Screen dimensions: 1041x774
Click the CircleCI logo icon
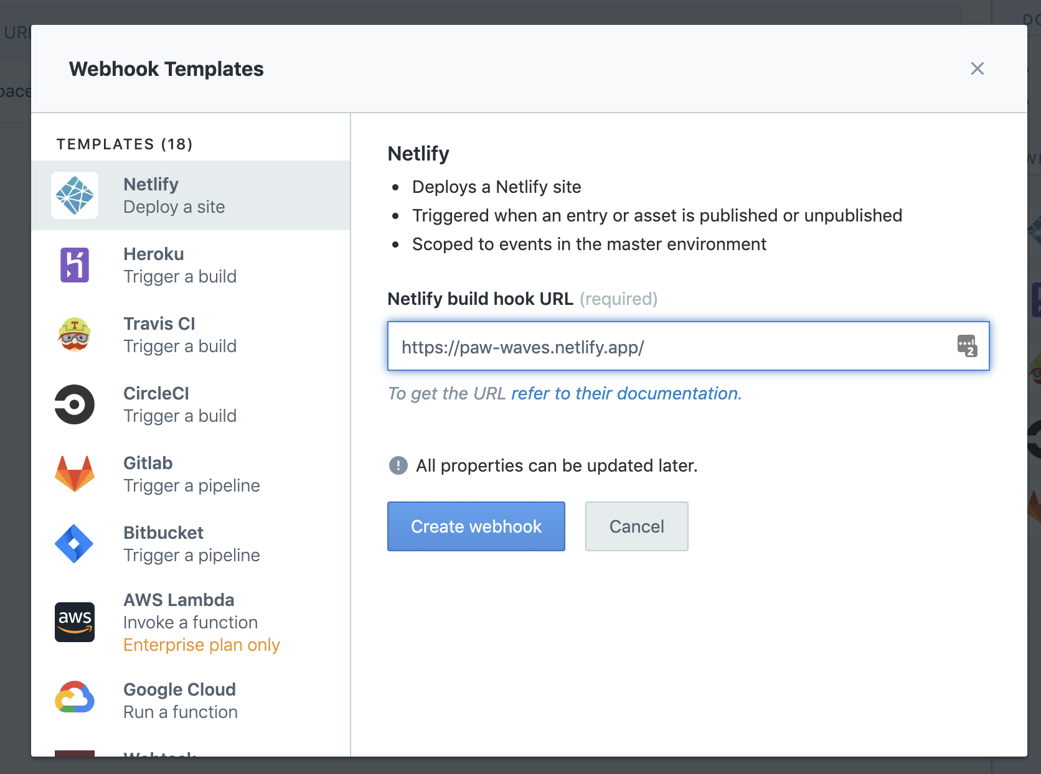pos(75,404)
